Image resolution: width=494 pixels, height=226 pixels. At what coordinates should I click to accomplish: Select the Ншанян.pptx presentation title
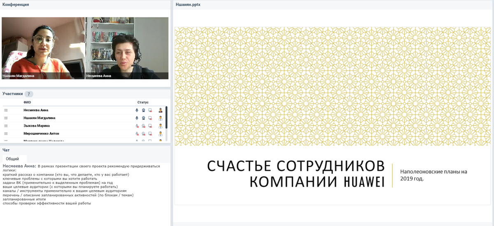[x=189, y=5]
